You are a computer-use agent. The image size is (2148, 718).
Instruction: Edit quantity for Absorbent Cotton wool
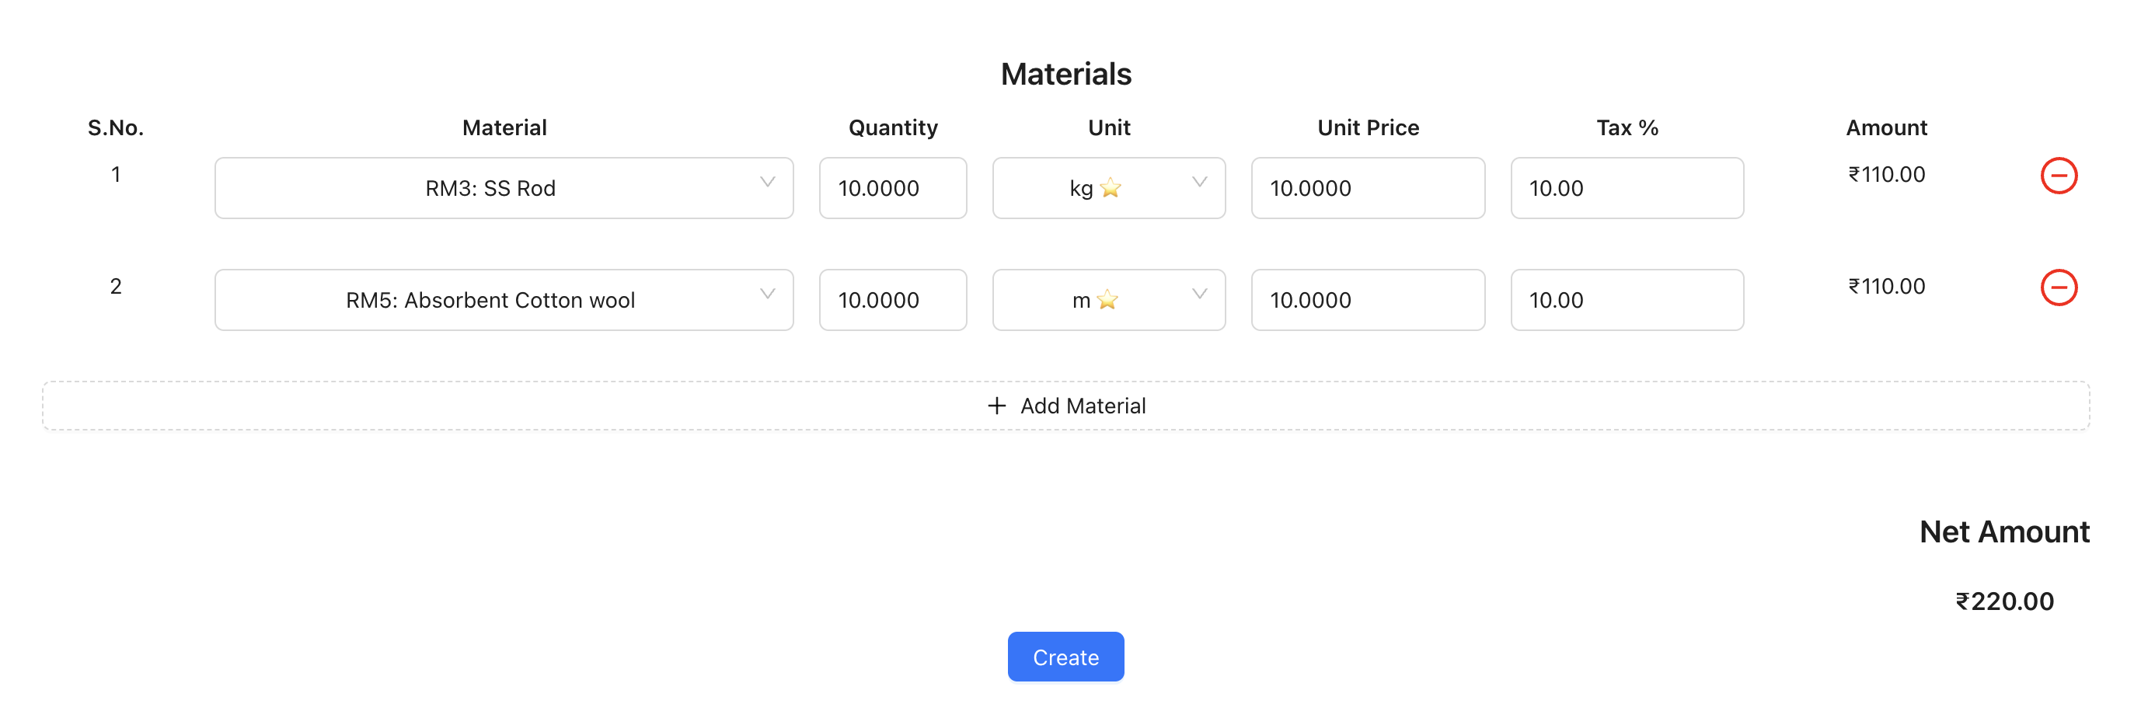tap(892, 299)
